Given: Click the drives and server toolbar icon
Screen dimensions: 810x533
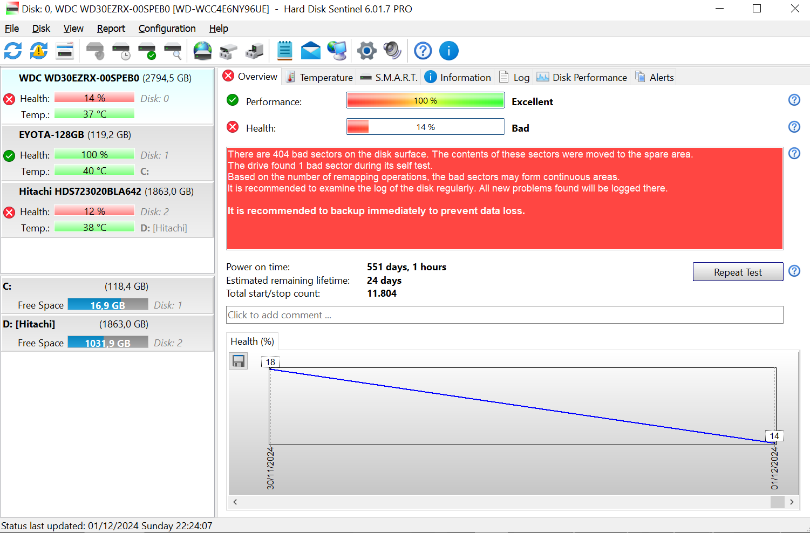Looking at the screenshot, I should coord(254,51).
